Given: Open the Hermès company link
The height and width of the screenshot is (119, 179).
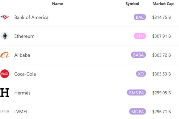Looking at the screenshot, I should click(22, 93).
